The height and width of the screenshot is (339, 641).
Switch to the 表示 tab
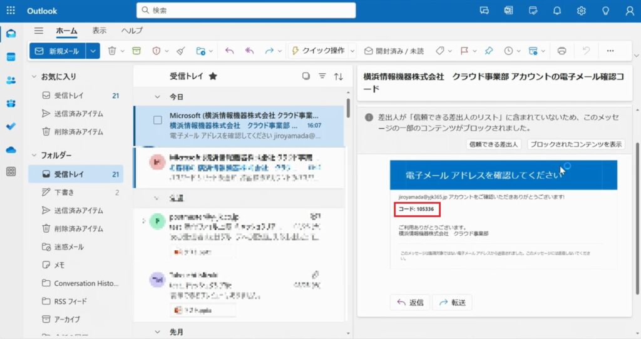[99, 31]
